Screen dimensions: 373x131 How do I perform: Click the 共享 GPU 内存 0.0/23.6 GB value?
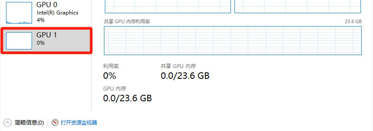pos(185,76)
